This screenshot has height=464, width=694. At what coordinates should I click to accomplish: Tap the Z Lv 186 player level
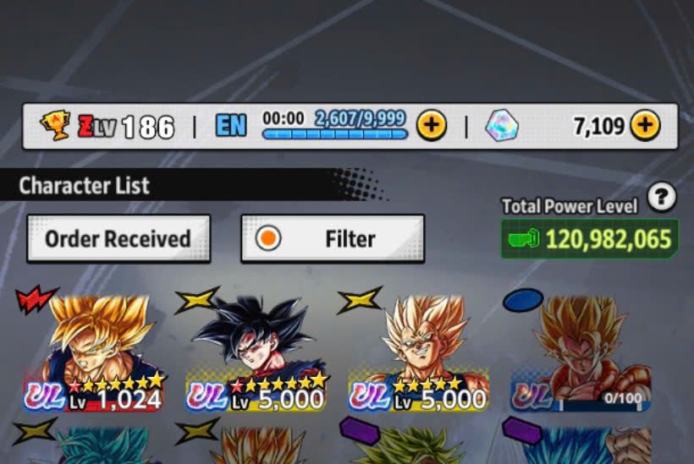pos(127,127)
